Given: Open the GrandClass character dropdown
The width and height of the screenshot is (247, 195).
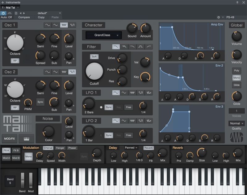Looking at the screenshot, I should 103,35.
